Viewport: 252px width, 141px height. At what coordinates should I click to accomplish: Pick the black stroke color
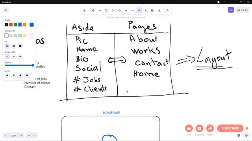tap(6, 25)
